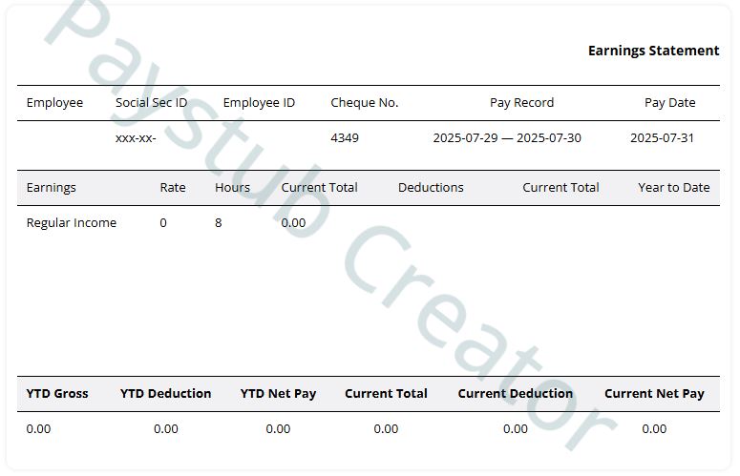Viewport: 740px width, 476px height.
Task: Click the Year to Date header
Action: click(673, 188)
